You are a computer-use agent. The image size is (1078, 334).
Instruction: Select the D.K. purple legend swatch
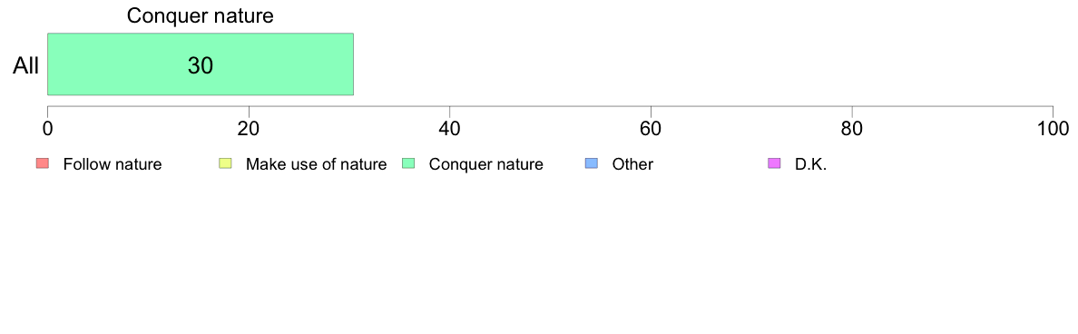coord(773,163)
